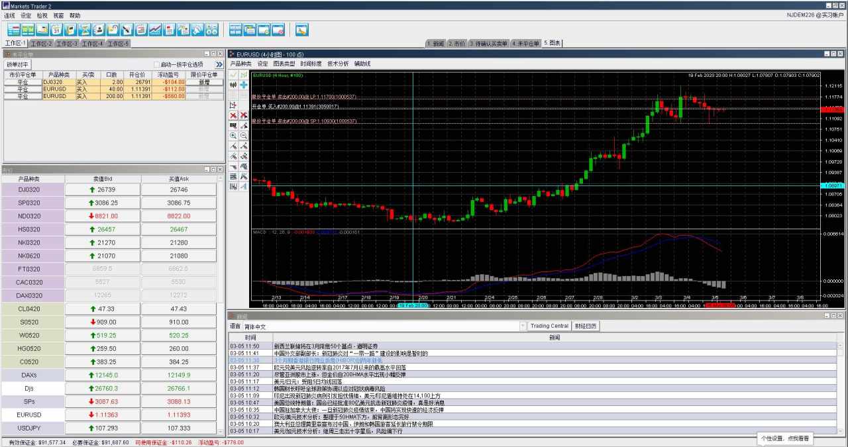
Task: Zoom in the chart with magnifier plus
Action: [x=233, y=135]
